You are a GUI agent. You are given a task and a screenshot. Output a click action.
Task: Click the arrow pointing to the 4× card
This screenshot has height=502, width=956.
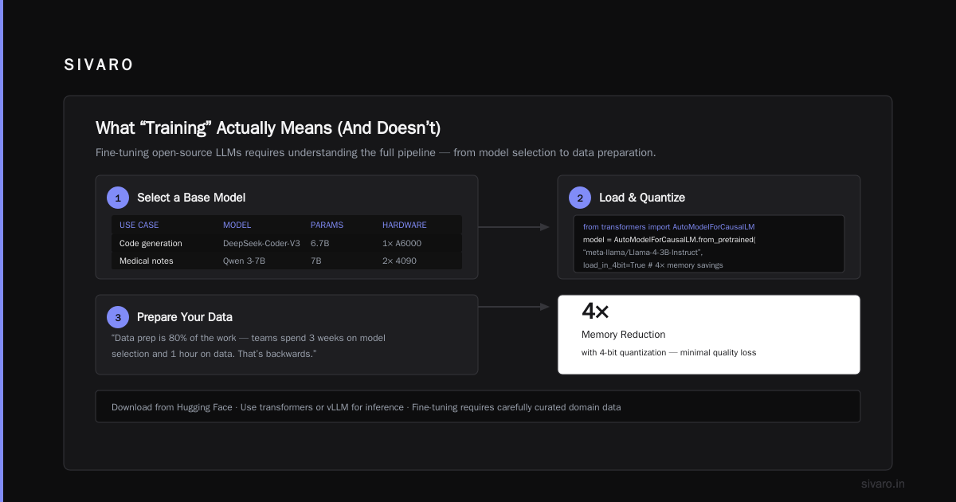[514, 306]
